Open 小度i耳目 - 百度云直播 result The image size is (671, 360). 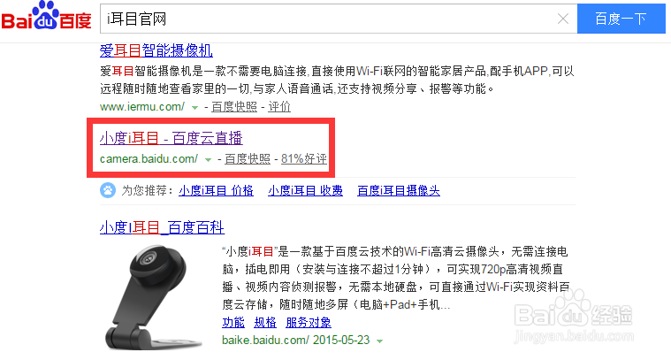coord(172,138)
